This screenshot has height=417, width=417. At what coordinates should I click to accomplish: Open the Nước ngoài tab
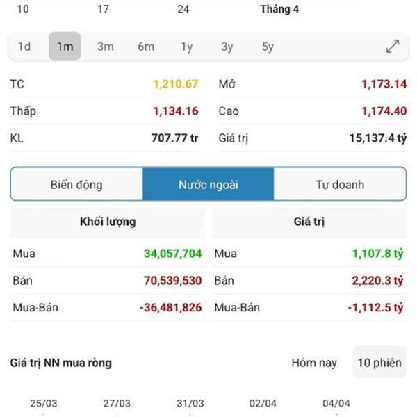(208, 184)
